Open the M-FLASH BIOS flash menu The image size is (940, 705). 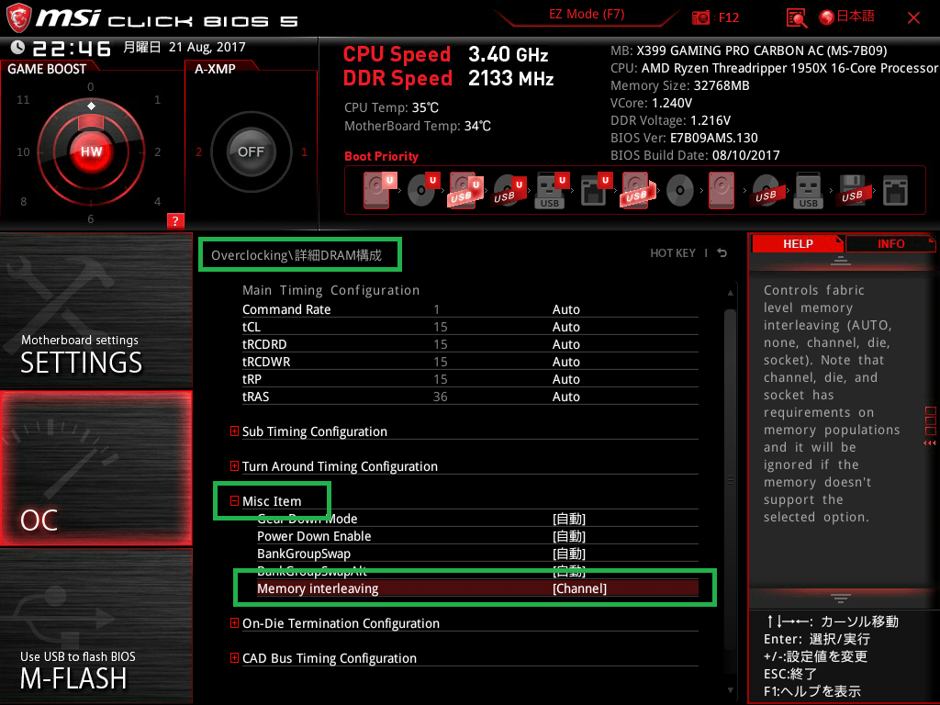[95, 626]
